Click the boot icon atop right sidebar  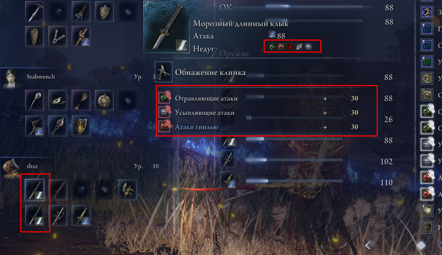tap(427, 12)
